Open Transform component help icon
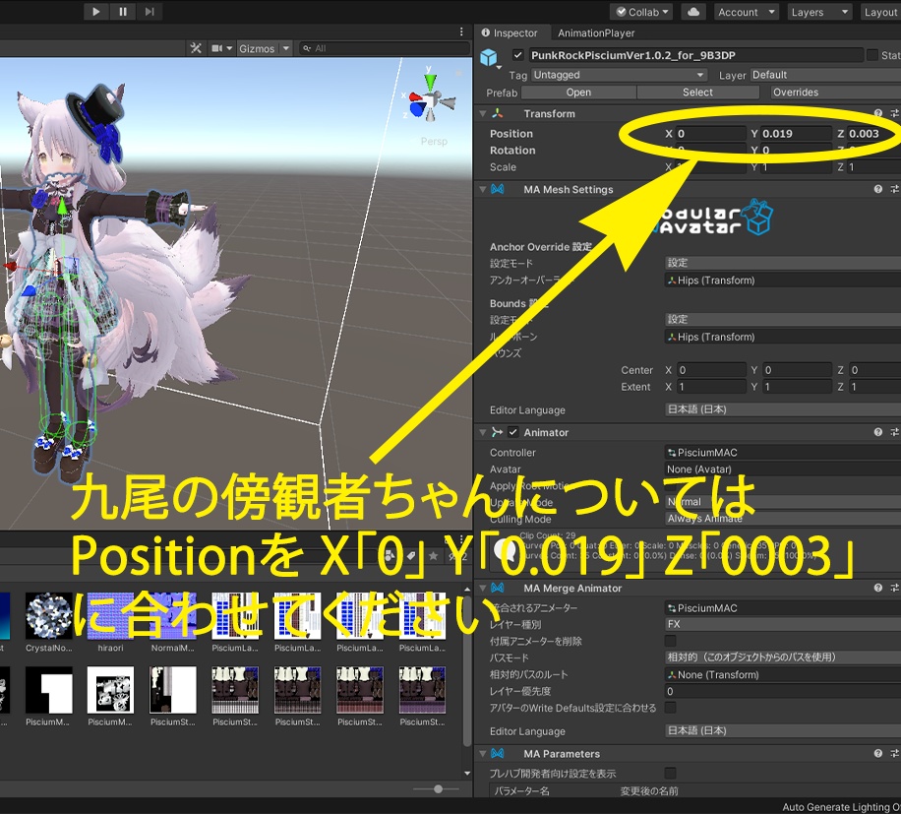901x814 pixels. pos(877,114)
